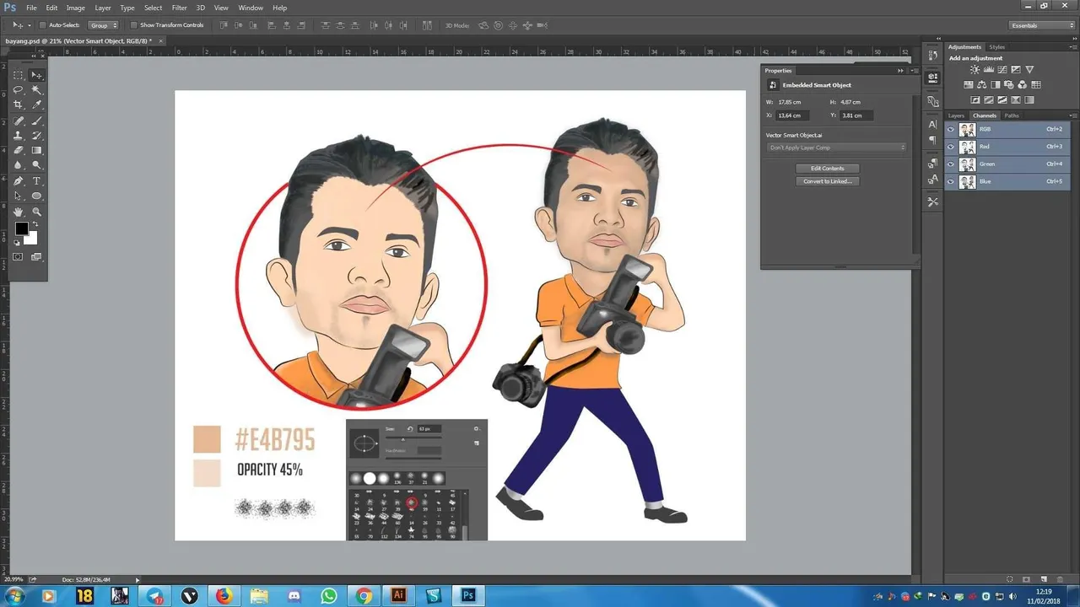Viewport: 1080px width, 607px height.
Task: Switch to the Layers tab
Action: (x=956, y=115)
